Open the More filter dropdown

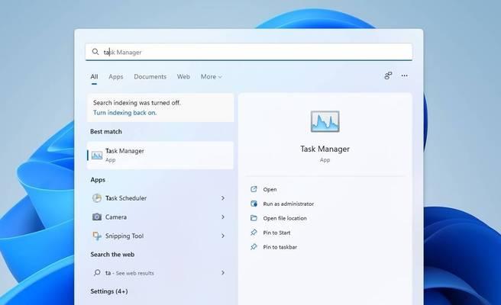coord(212,76)
